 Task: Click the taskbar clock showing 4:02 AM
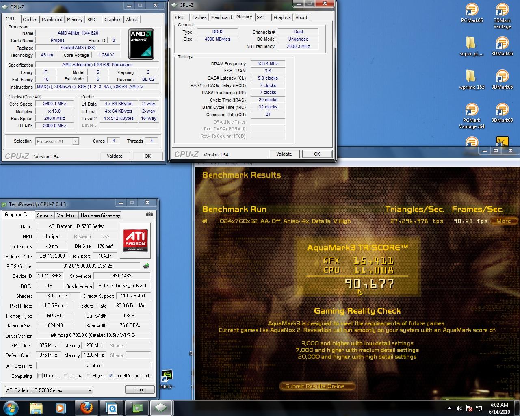pyautogui.click(x=499, y=408)
